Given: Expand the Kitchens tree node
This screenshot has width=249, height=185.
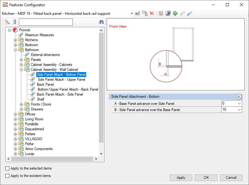Looking at the screenshot, I should point(15,40).
